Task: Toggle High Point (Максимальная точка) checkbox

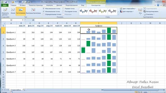Action: coord(44,9)
